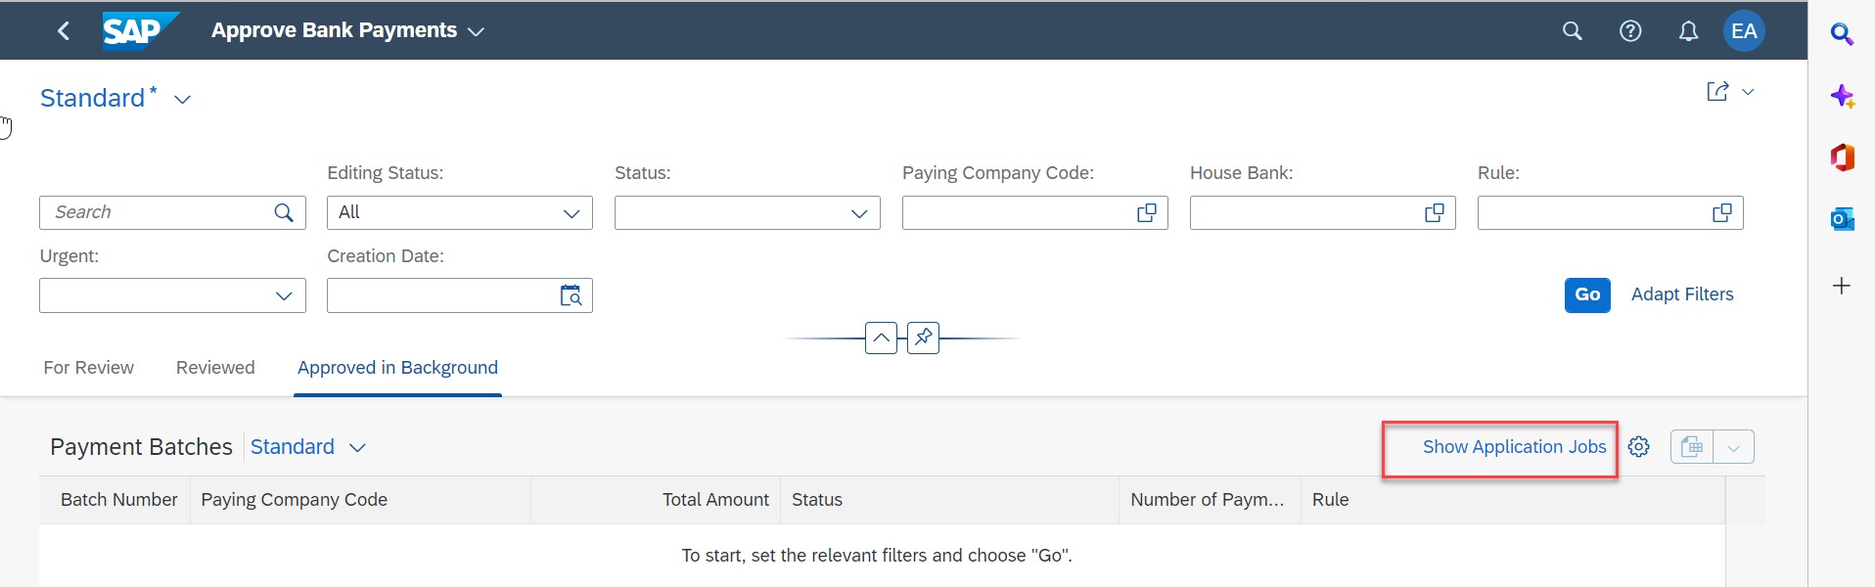The height and width of the screenshot is (587, 1875).
Task: Click the Number of Paym... column header
Action: coord(1210,500)
